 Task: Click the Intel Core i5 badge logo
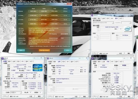(x=38, y=68)
